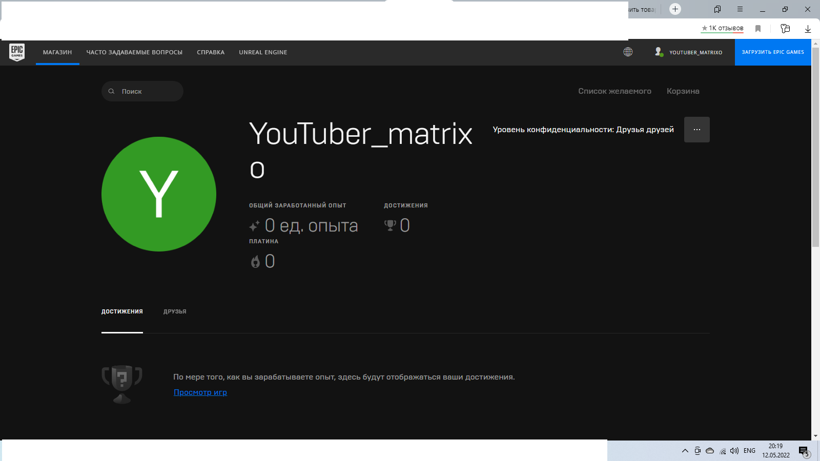The image size is (820, 461).
Task: Click the user account avatar icon
Action: point(659,52)
